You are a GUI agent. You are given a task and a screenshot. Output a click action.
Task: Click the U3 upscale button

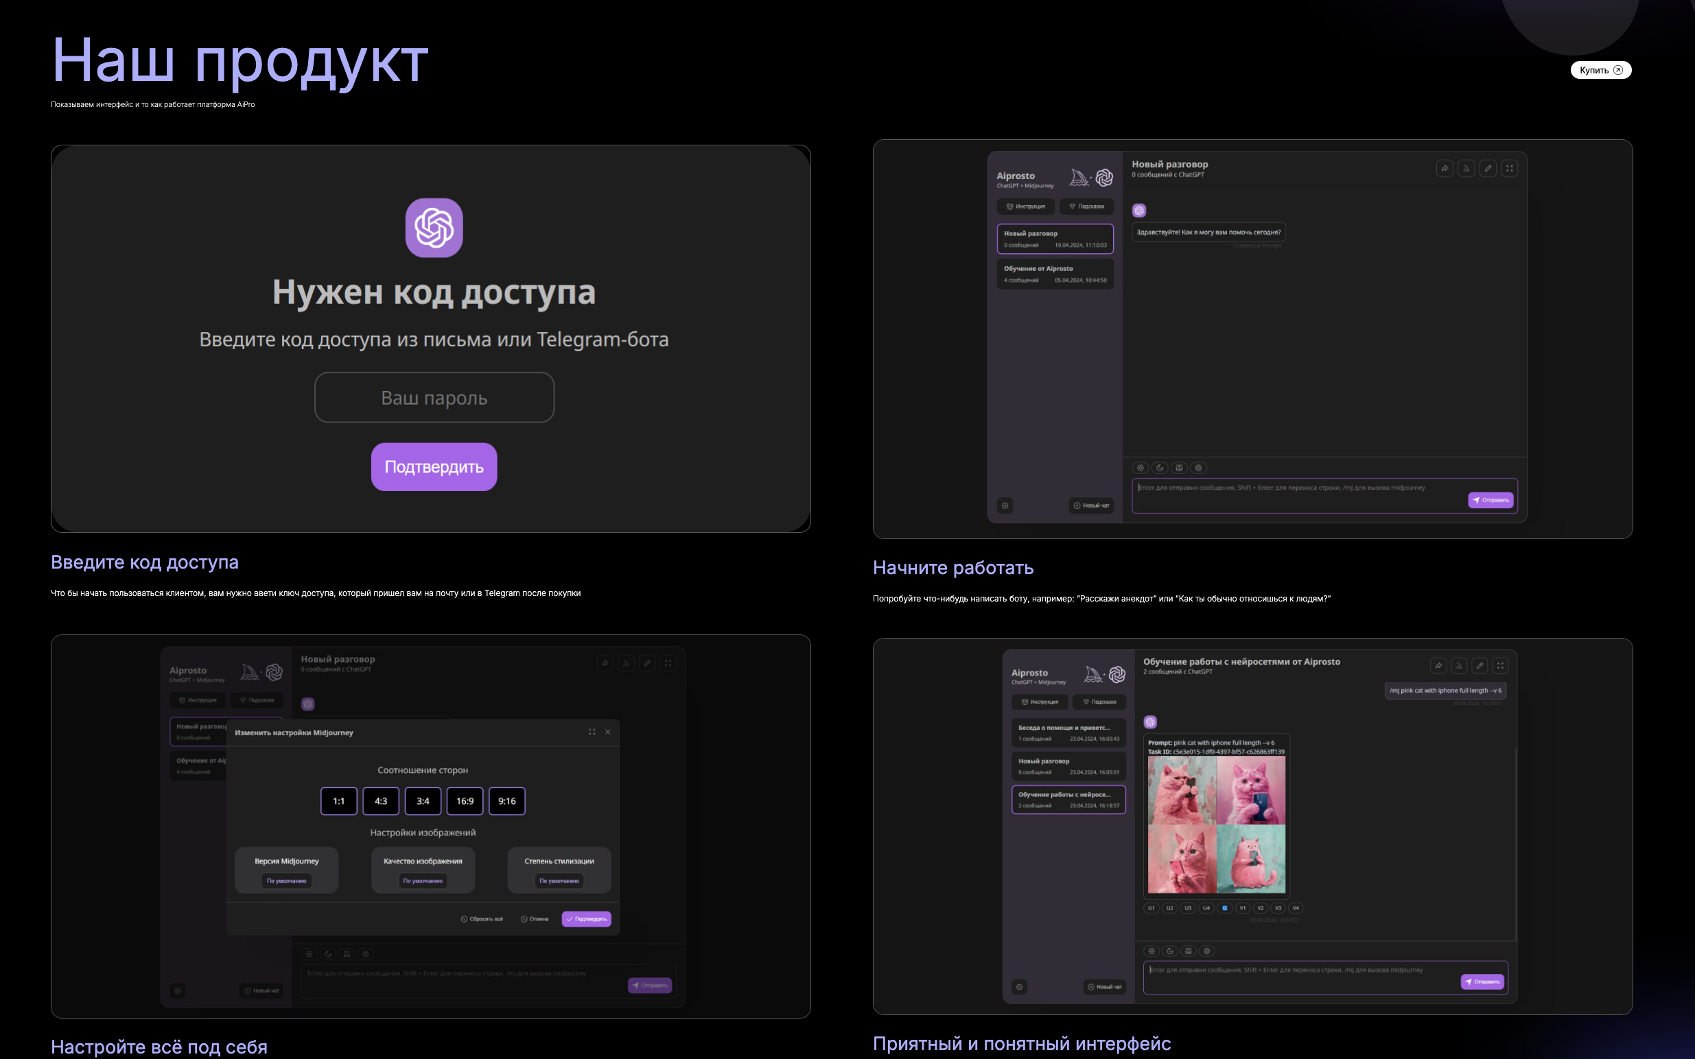1187,908
